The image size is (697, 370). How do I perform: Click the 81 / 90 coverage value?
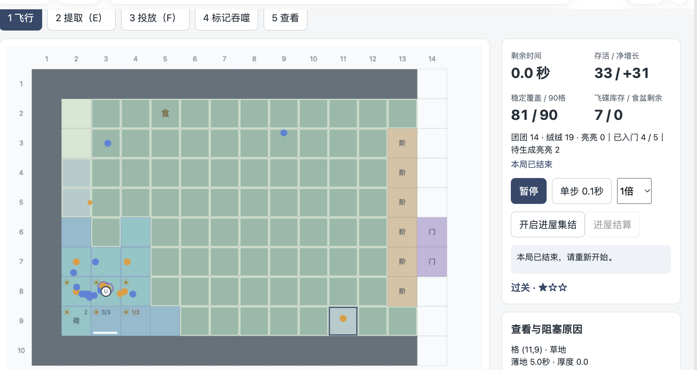click(x=534, y=115)
